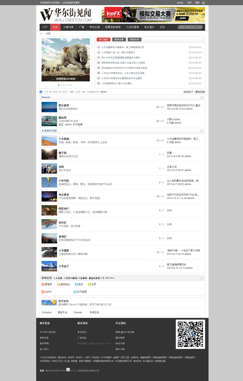This screenshot has height=381, width=243.
Task: Open the 消息 messages link
Action: [x=189, y=3]
